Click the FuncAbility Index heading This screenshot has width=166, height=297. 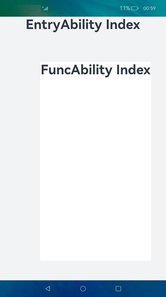click(x=95, y=70)
